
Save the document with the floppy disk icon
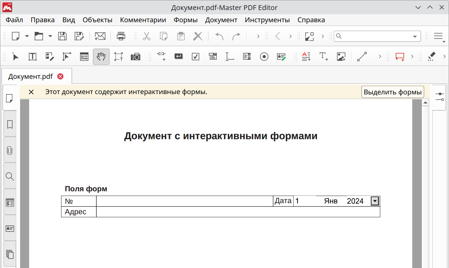pyautogui.click(x=62, y=36)
